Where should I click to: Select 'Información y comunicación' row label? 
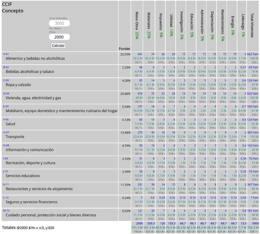(30, 150)
